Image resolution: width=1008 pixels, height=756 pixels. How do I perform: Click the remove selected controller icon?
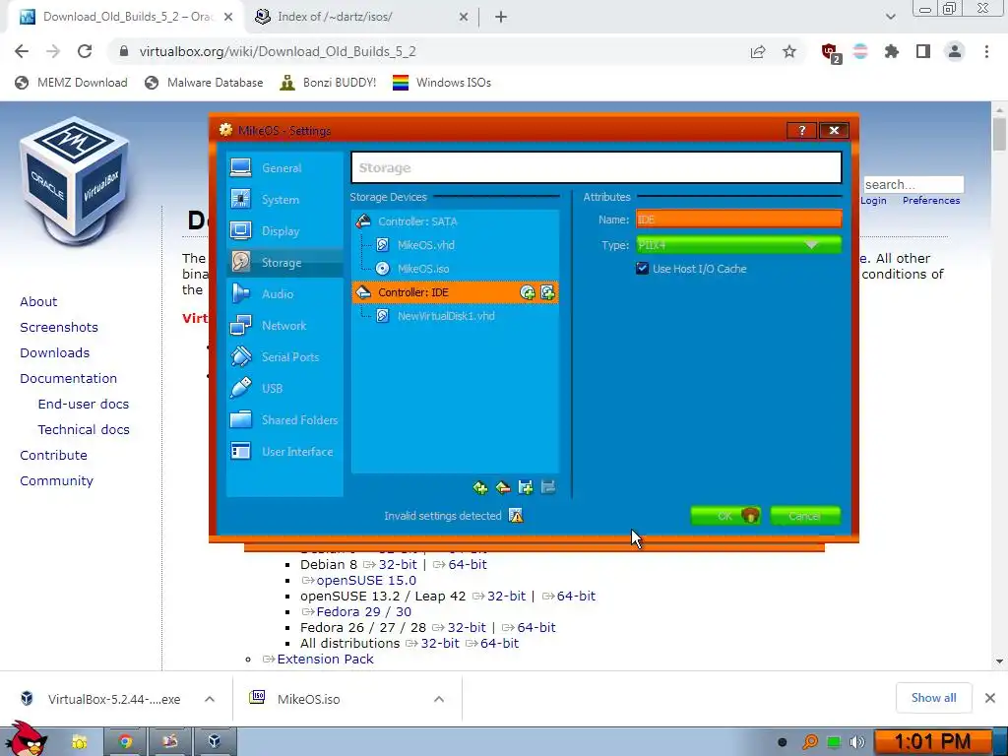click(503, 488)
